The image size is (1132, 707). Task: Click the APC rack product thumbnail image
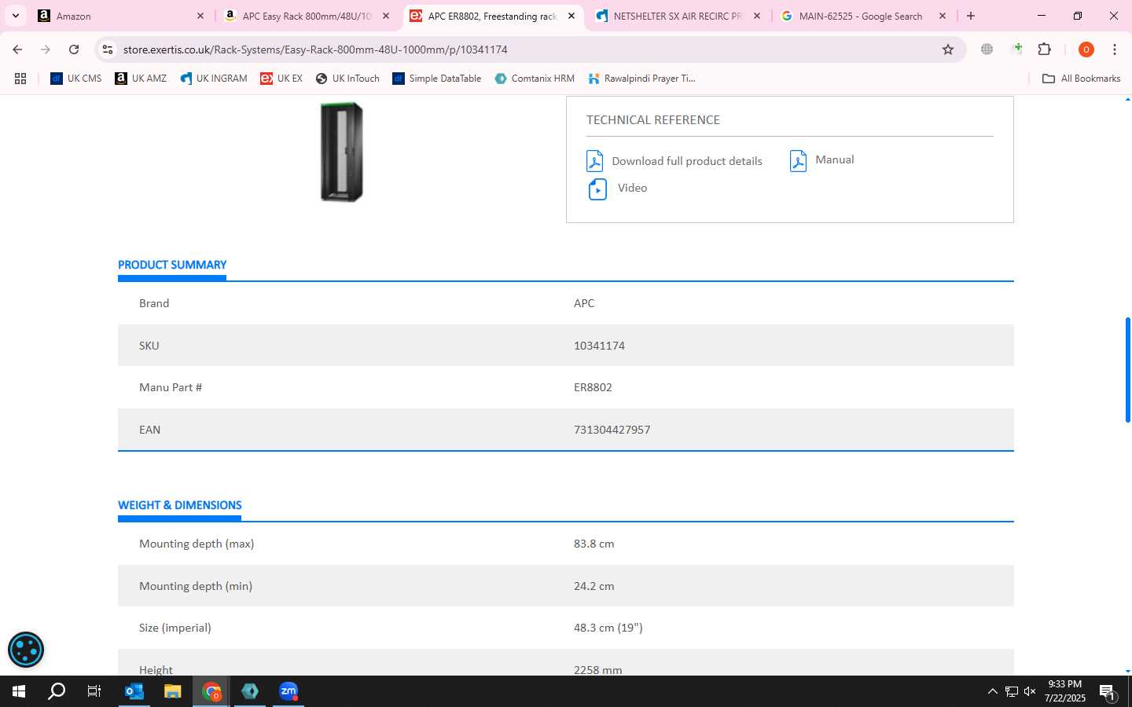[342, 152]
